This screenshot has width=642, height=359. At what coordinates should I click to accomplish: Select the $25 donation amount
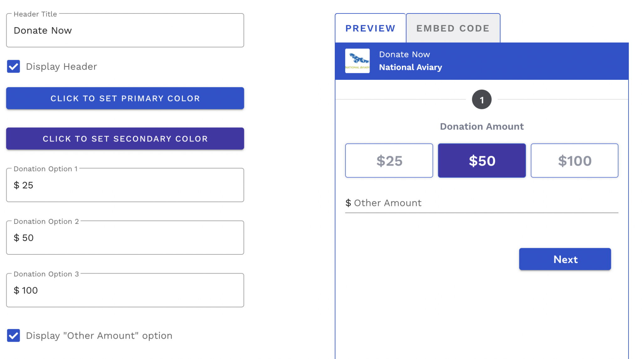pos(389,161)
